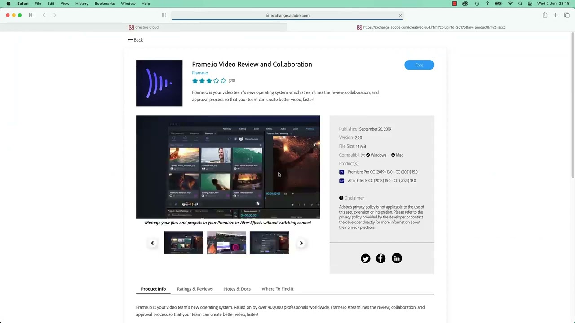Click the 'File Size: 14 MB' text

click(353, 146)
